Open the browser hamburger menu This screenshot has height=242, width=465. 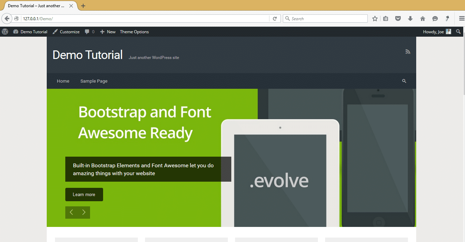coord(462,19)
